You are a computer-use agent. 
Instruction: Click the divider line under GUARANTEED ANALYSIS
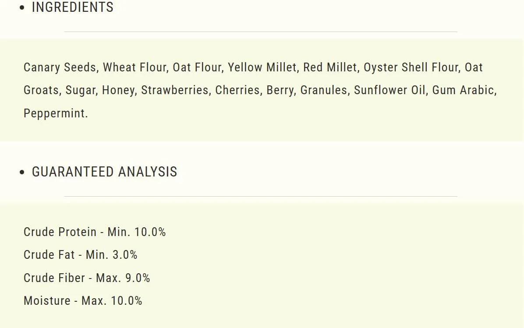[x=261, y=196]
